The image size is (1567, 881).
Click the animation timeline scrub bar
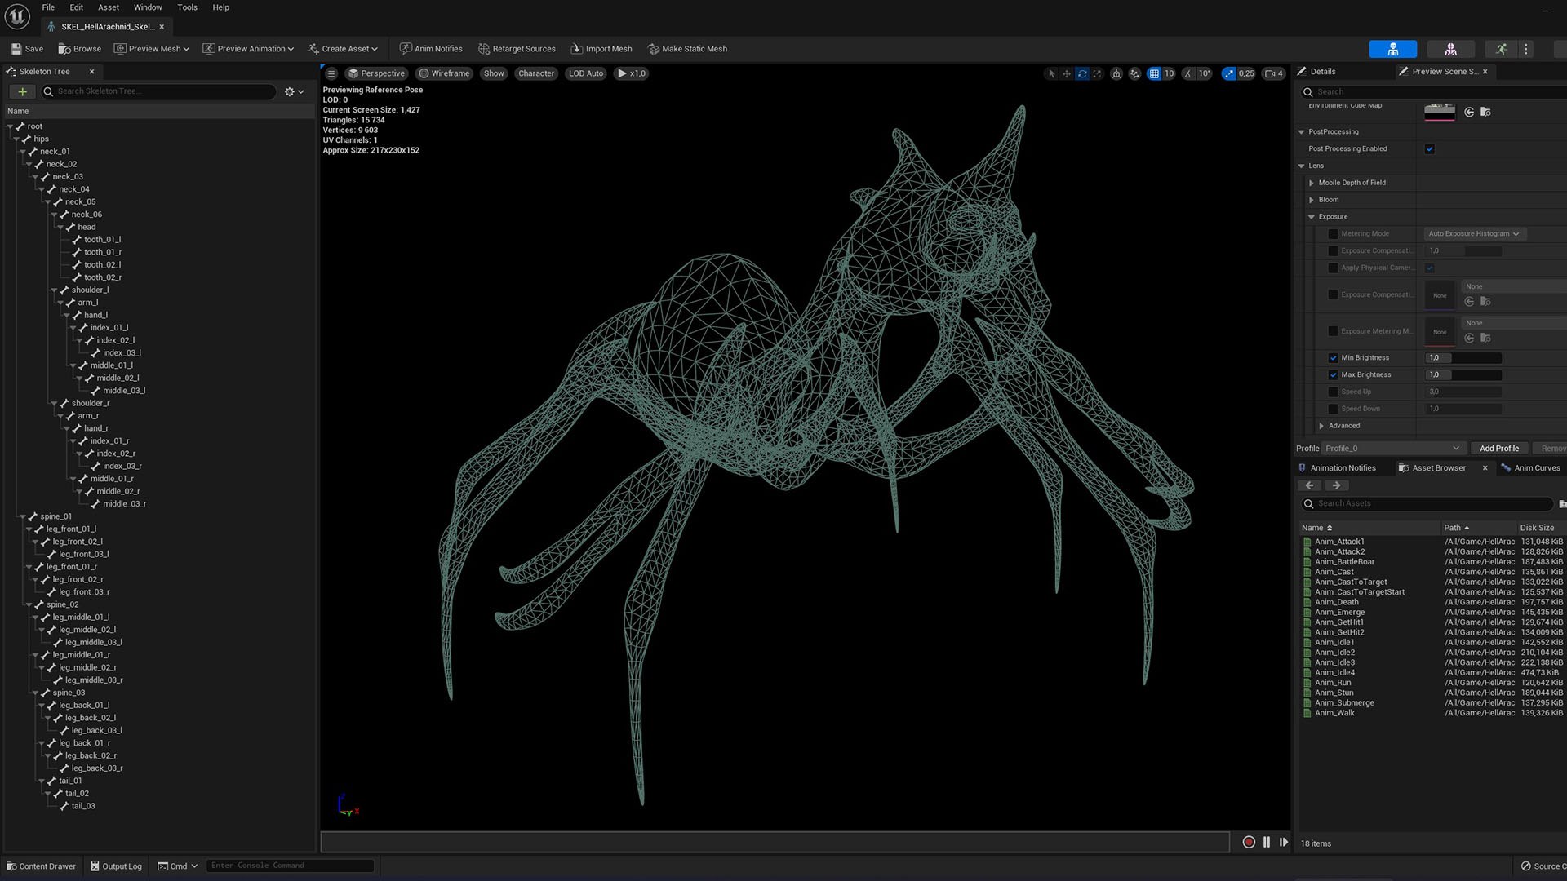775,842
